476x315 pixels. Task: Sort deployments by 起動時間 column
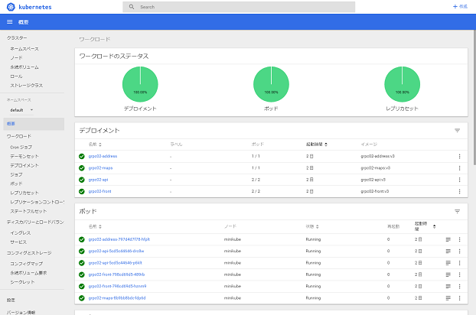tap(317, 145)
